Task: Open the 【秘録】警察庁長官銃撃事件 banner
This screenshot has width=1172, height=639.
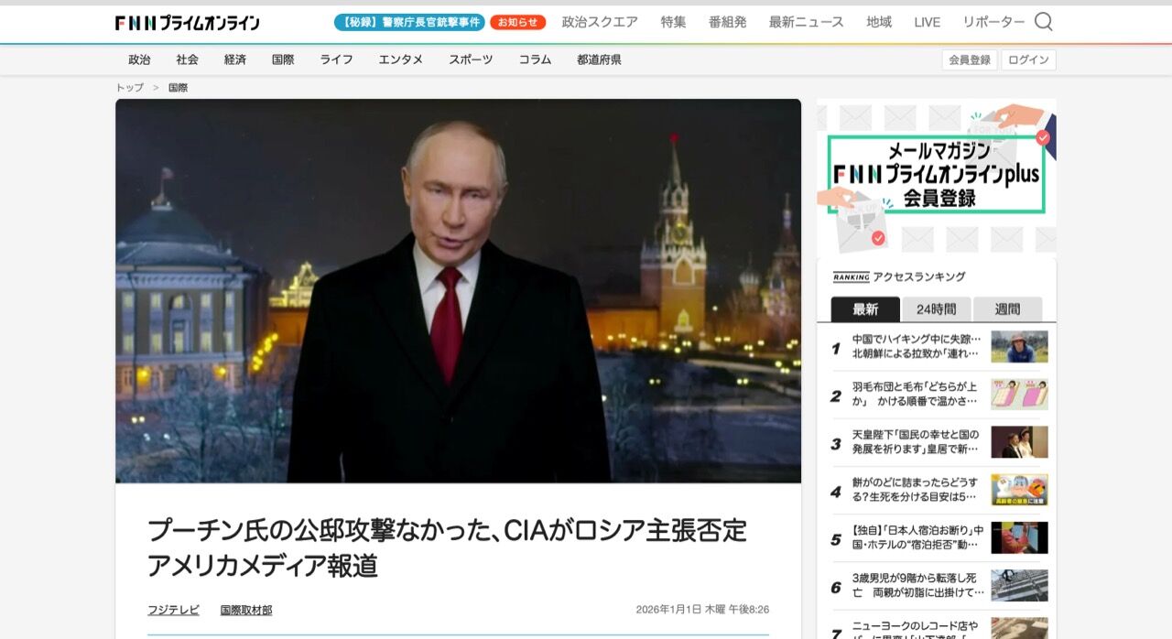Action: [409, 22]
